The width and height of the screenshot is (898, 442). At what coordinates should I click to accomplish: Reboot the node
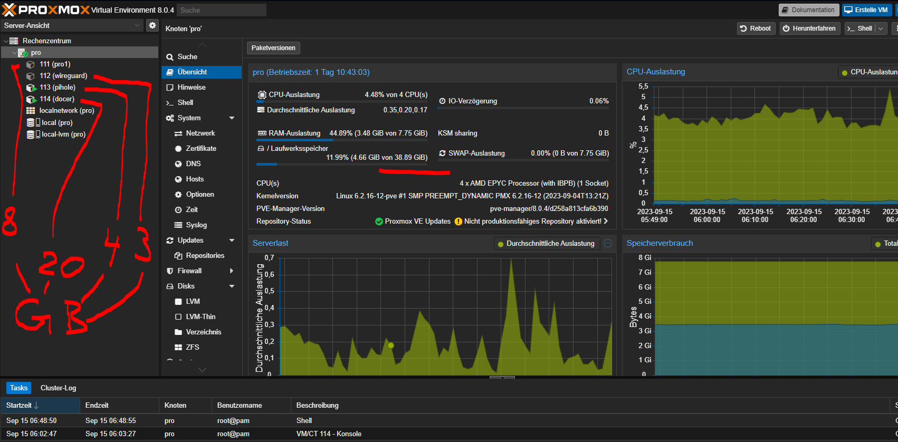coord(756,28)
